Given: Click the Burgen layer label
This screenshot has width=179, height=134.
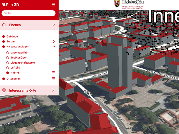Looking at the screenshot, I should pyautogui.click(x=11, y=42).
